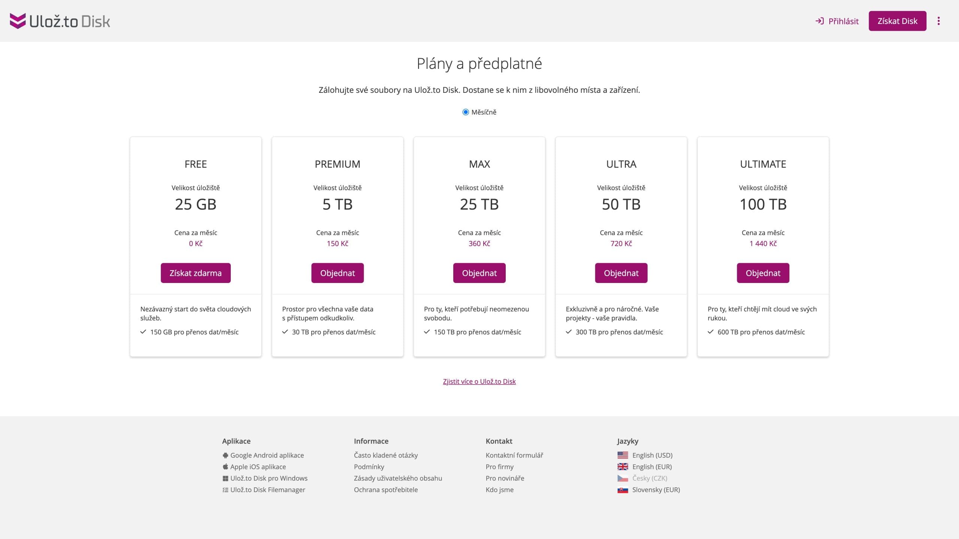Open the Apple iOS aplikace link
This screenshot has height=539, width=959.
(x=258, y=467)
